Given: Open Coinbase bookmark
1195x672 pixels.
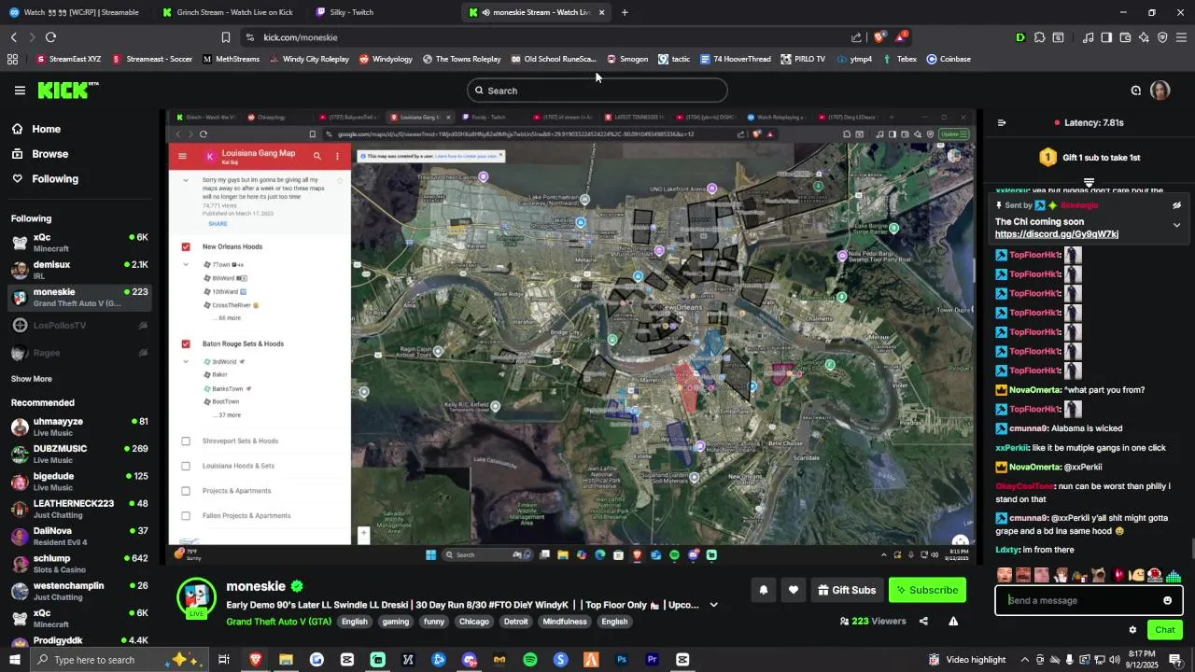Looking at the screenshot, I should (x=949, y=59).
